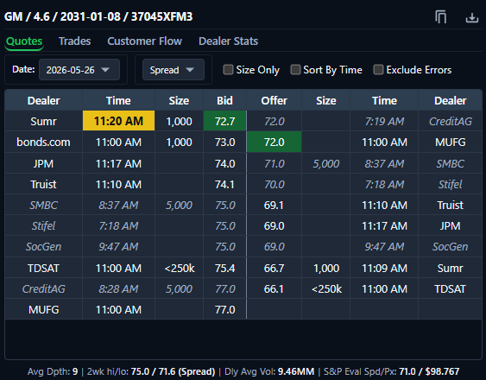Viewport: 486px width, 380px height.
Task: Click the bid-side Sumr dealer in the first row
Action: [43, 121]
